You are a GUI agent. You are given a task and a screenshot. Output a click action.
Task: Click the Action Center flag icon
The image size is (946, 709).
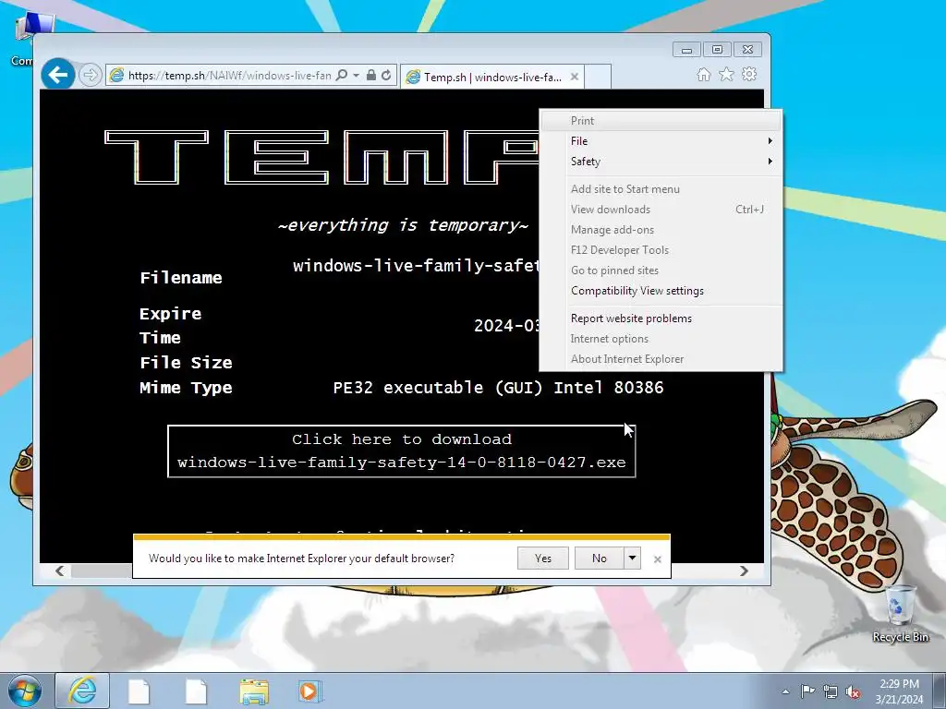tap(807, 691)
